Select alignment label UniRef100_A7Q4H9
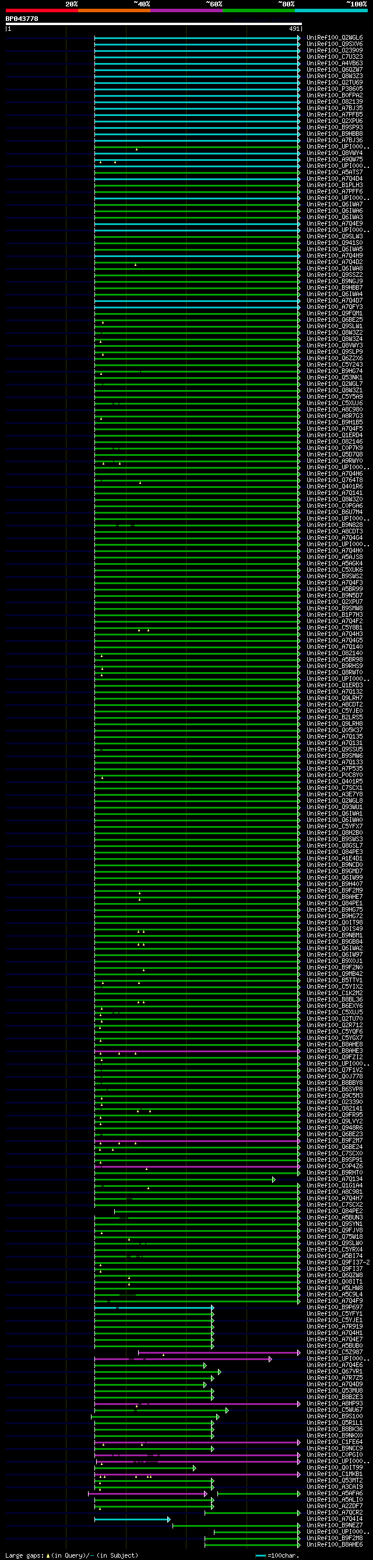This screenshot has width=373, height=1560. (335, 255)
